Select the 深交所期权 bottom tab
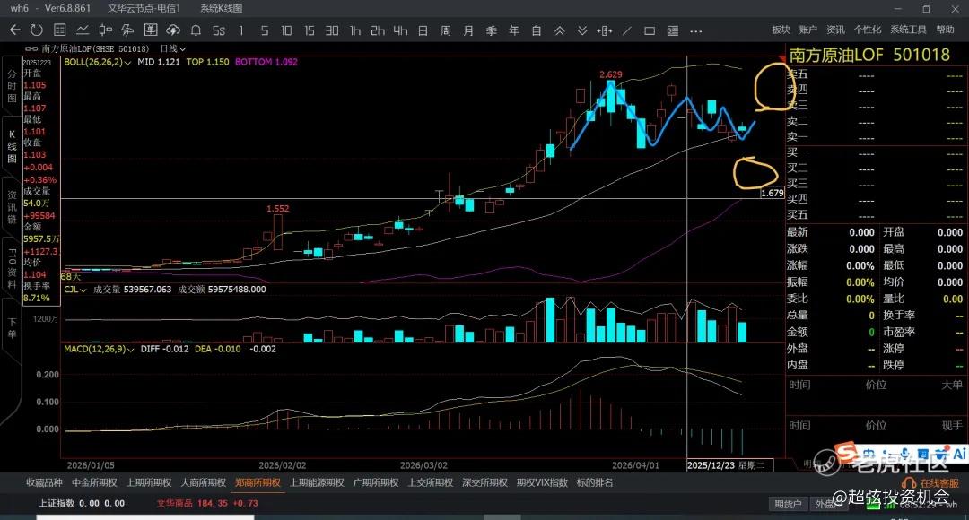Screen dimensions: 969x520 [485, 483]
